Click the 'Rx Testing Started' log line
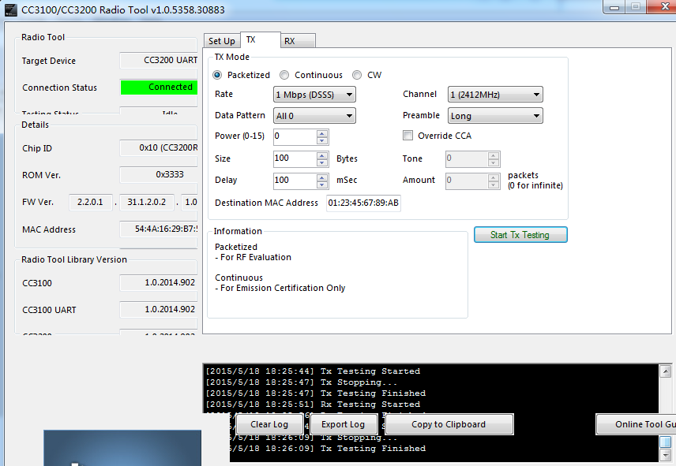Screen dimensions: 676x466 [x=313, y=404]
